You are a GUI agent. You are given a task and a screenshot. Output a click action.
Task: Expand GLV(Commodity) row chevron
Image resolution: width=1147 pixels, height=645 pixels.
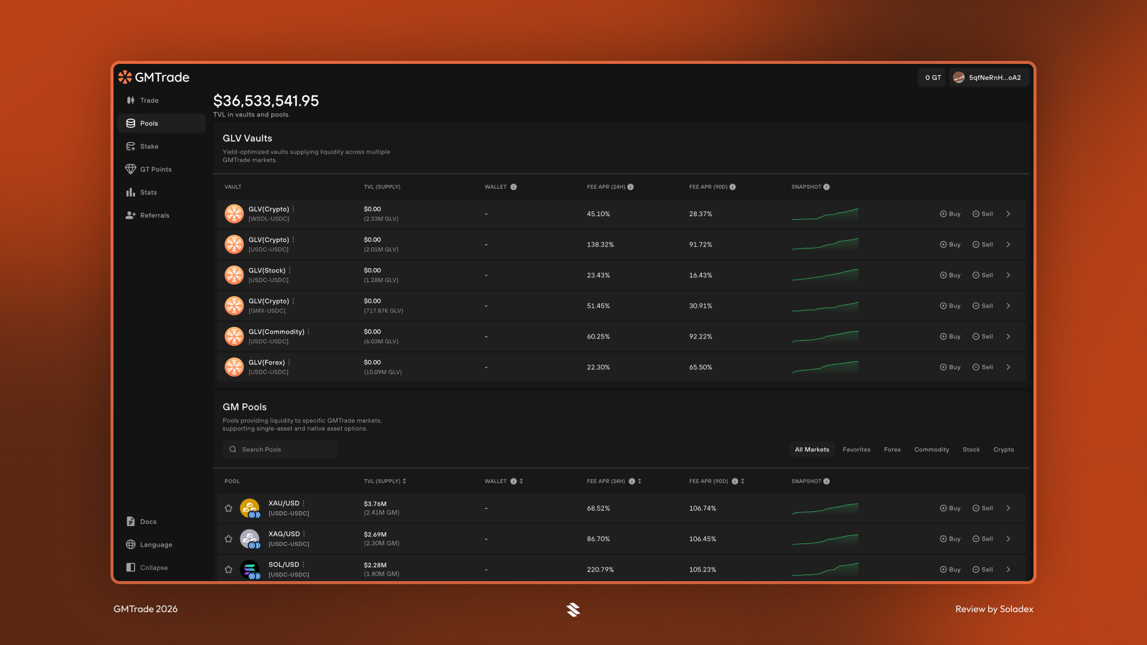click(x=1008, y=337)
